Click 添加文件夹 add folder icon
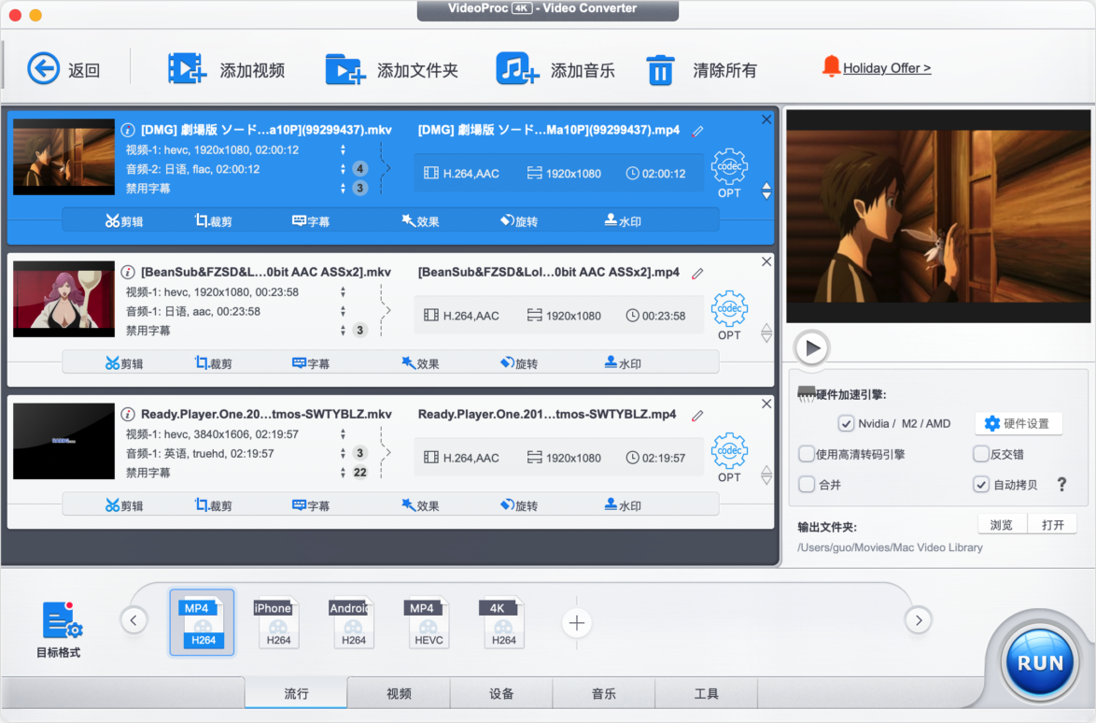1096x723 pixels. click(345, 69)
